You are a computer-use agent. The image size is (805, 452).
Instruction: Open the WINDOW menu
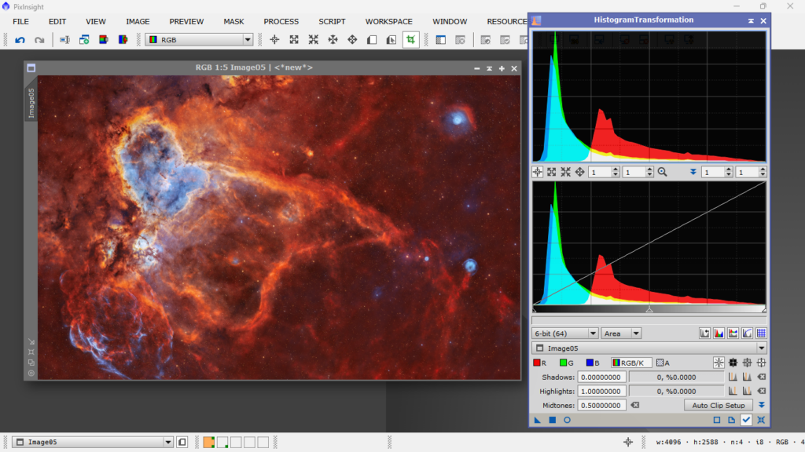(450, 21)
